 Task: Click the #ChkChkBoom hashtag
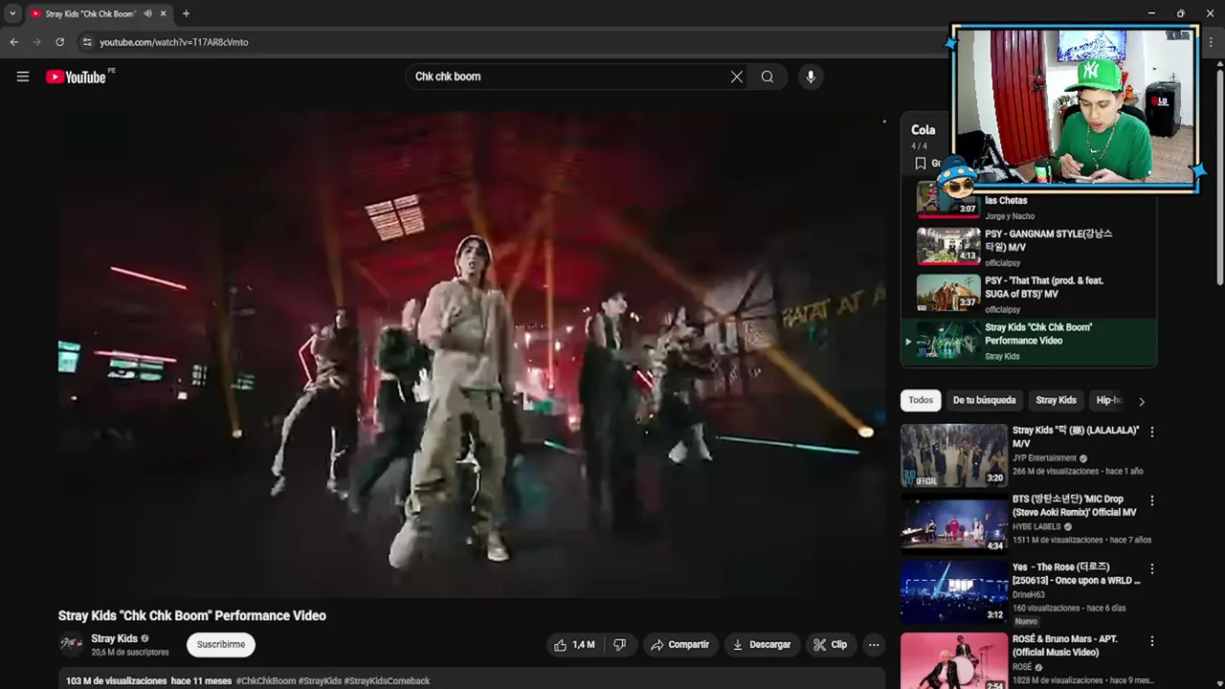pos(266,681)
